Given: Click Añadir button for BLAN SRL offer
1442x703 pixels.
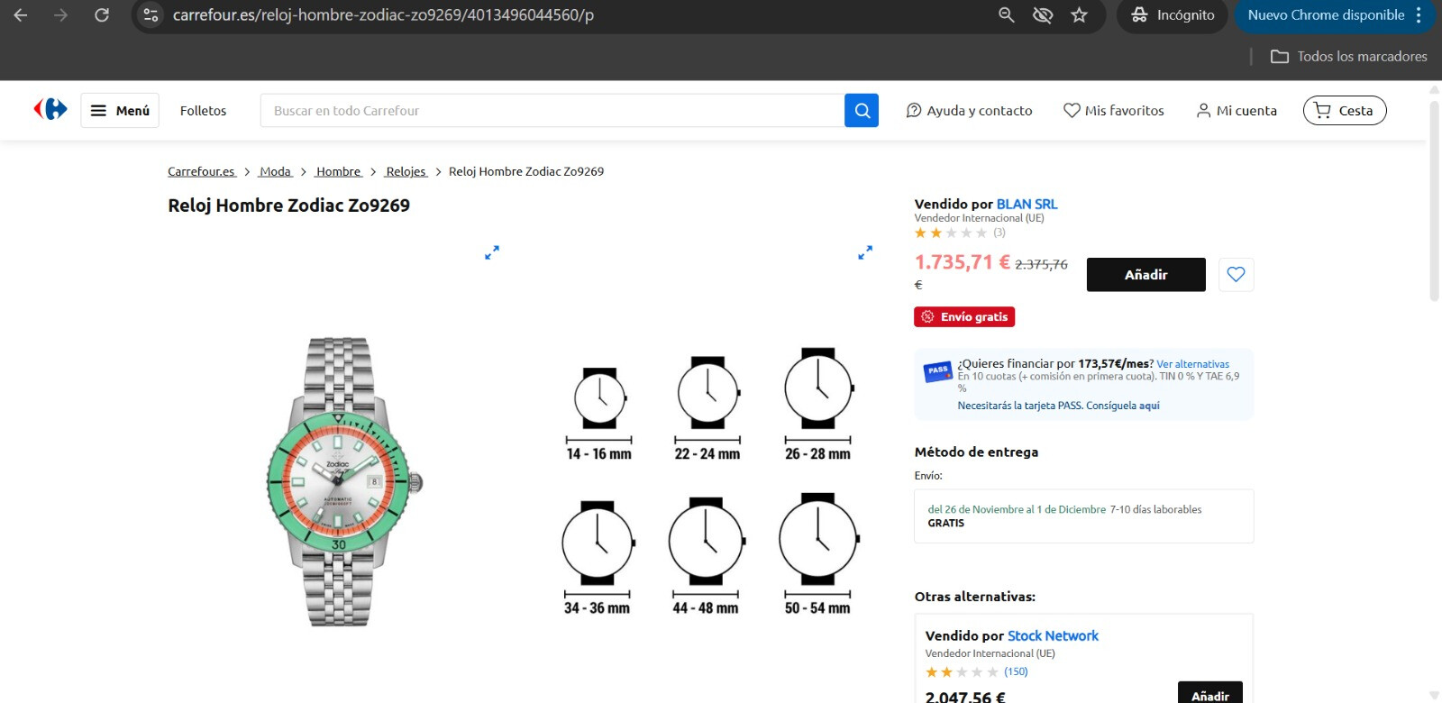Looking at the screenshot, I should [x=1145, y=275].
